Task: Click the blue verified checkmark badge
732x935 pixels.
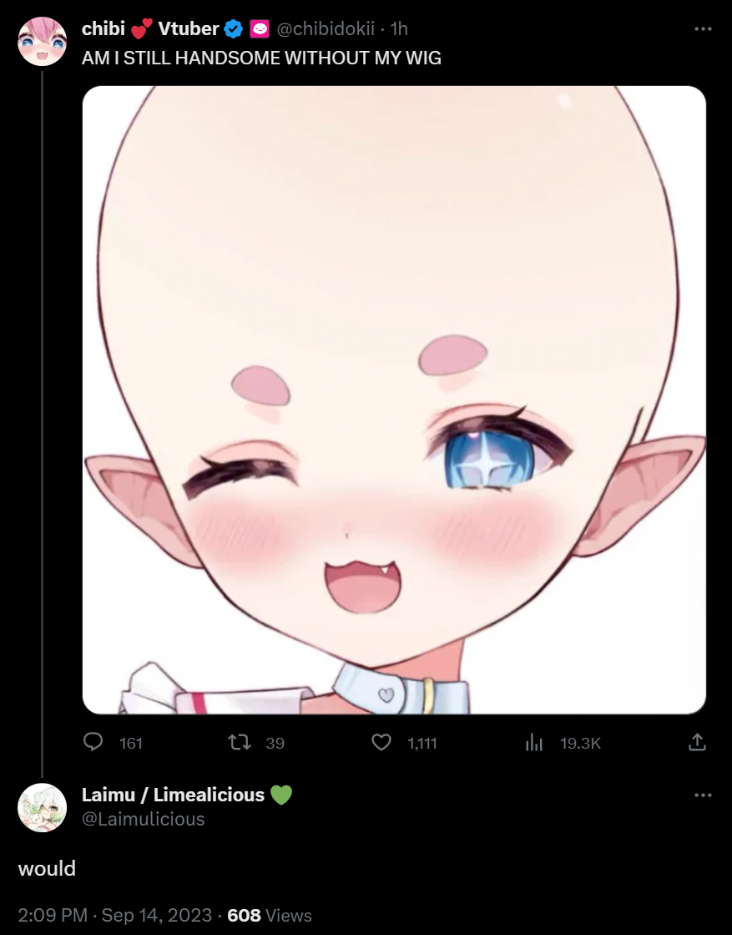Action: point(234,28)
